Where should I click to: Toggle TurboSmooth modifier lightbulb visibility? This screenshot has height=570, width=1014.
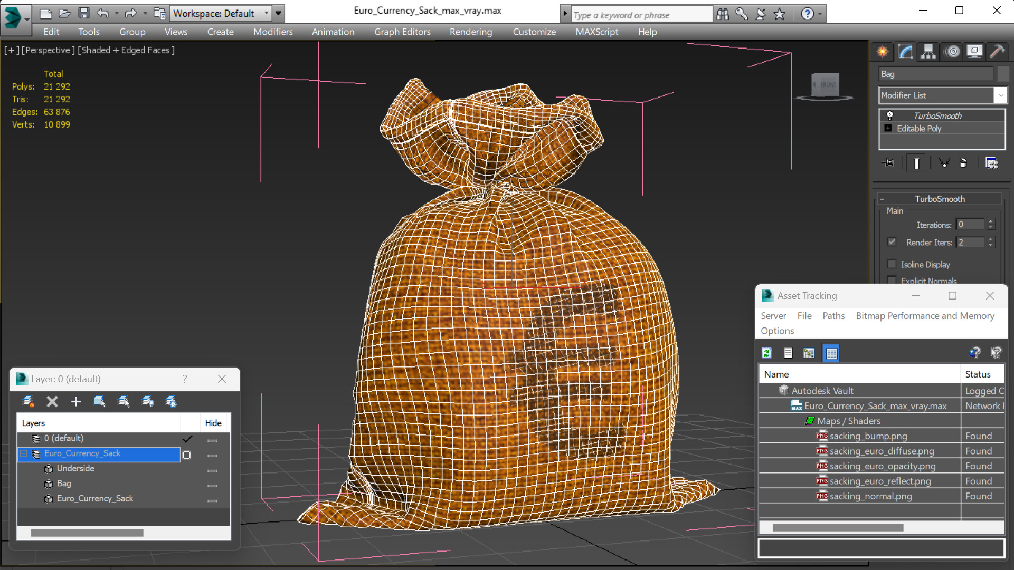point(890,115)
